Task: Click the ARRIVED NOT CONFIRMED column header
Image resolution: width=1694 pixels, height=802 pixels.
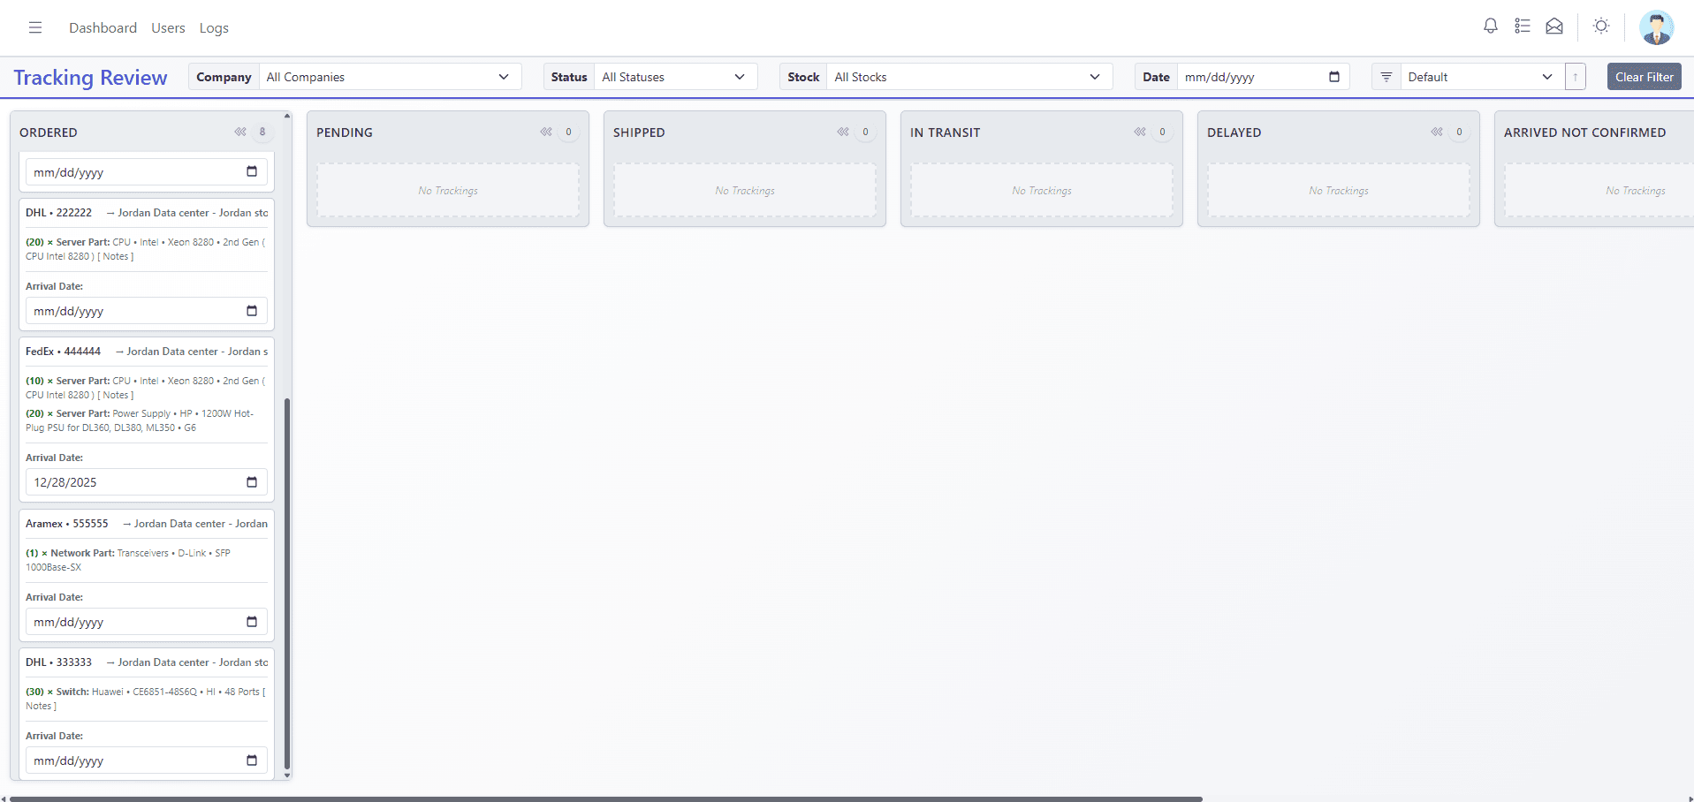Action: pos(1584,132)
